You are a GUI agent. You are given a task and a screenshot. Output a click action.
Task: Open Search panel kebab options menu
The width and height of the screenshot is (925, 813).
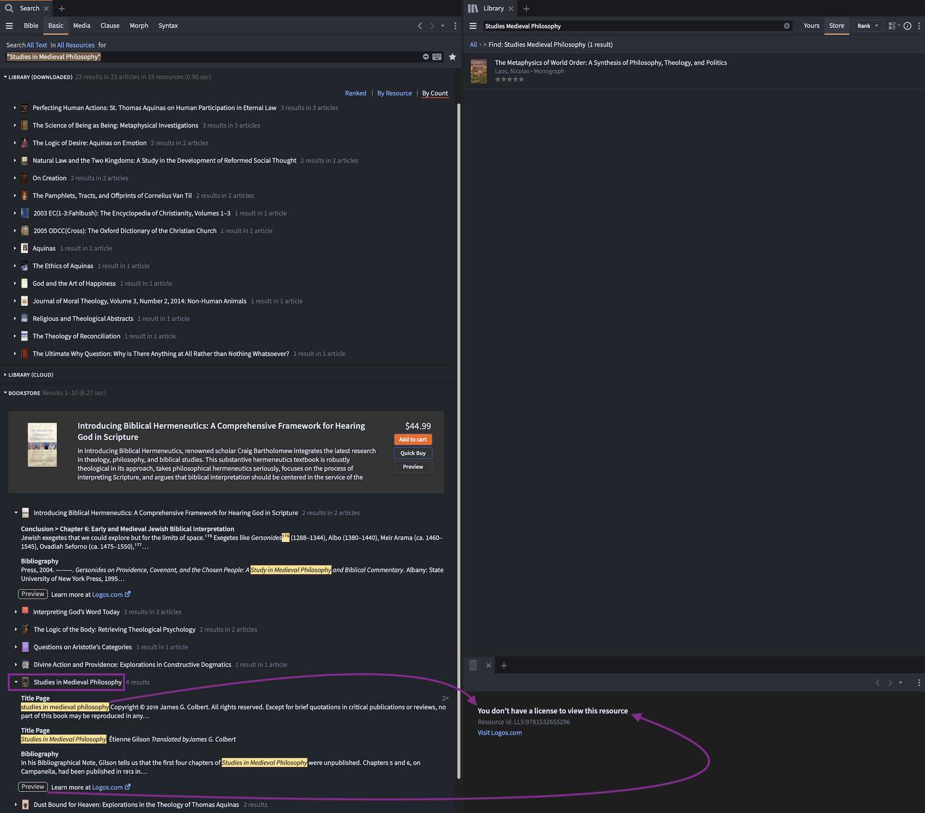click(x=455, y=26)
